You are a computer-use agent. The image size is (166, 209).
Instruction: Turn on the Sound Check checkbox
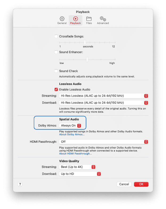(x=56, y=71)
